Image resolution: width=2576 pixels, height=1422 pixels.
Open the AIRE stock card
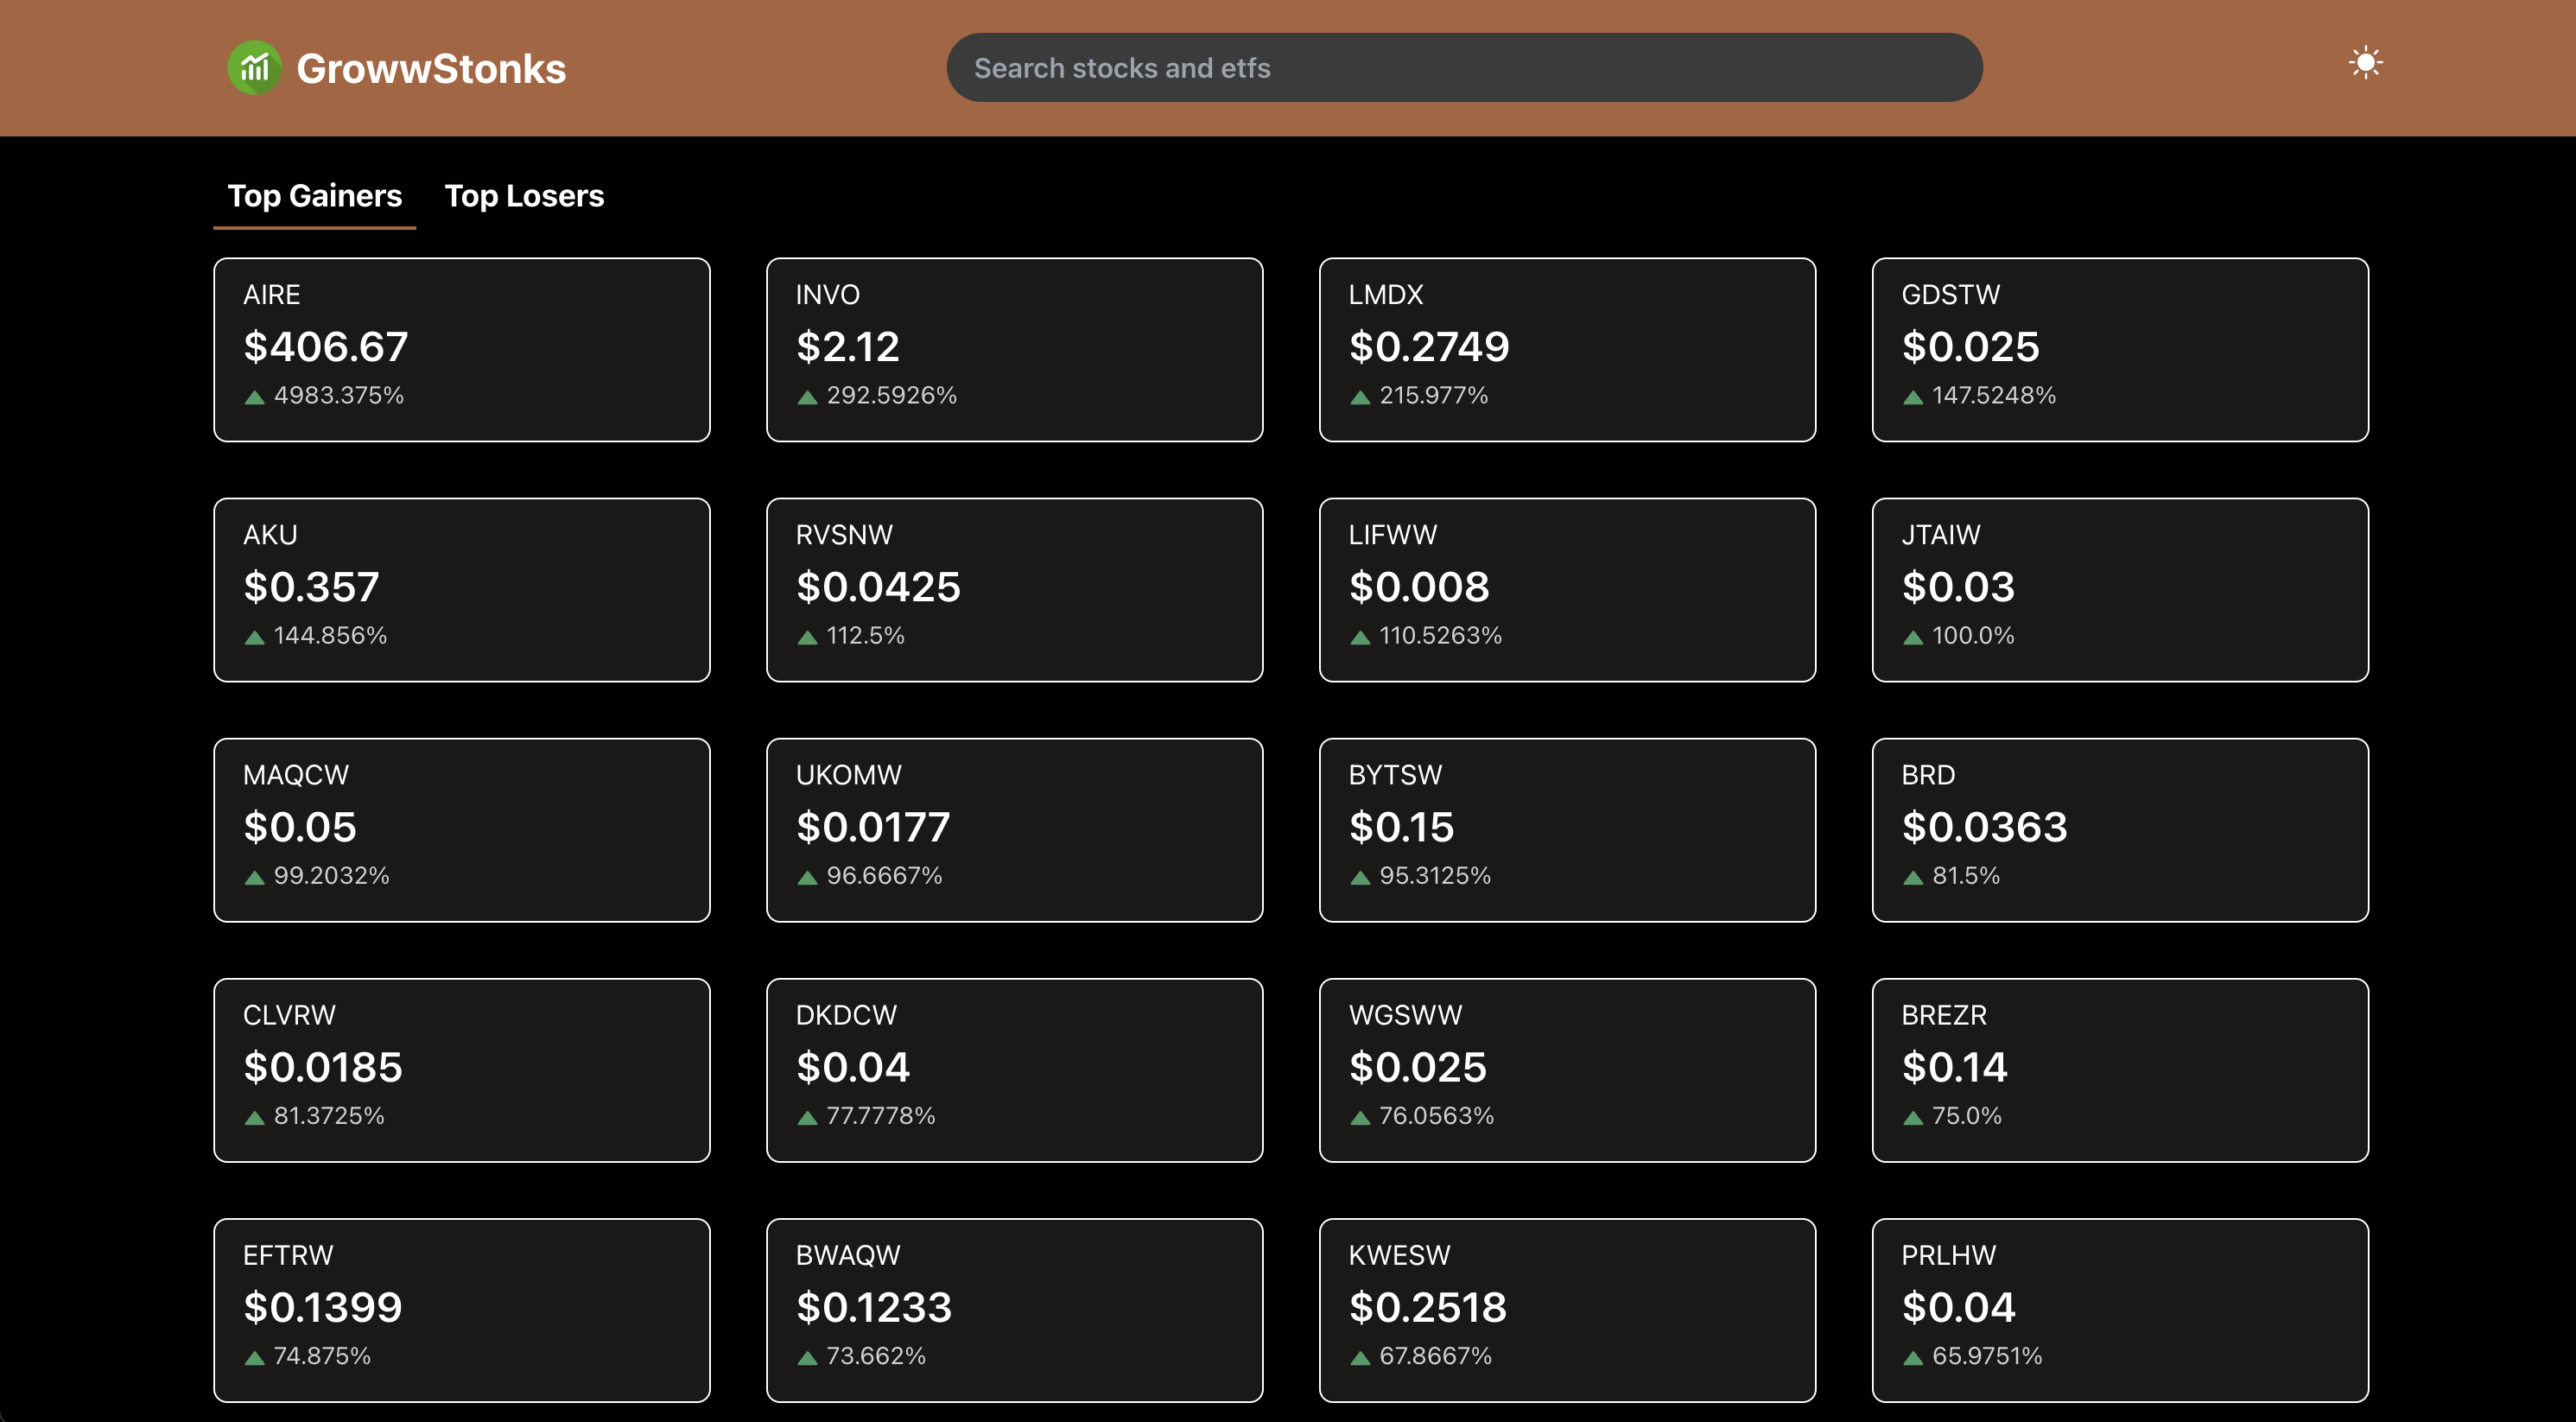[x=460, y=348]
